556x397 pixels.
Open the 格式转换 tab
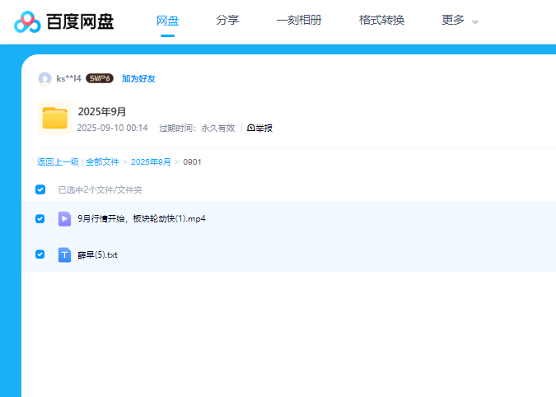[x=381, y=20]
